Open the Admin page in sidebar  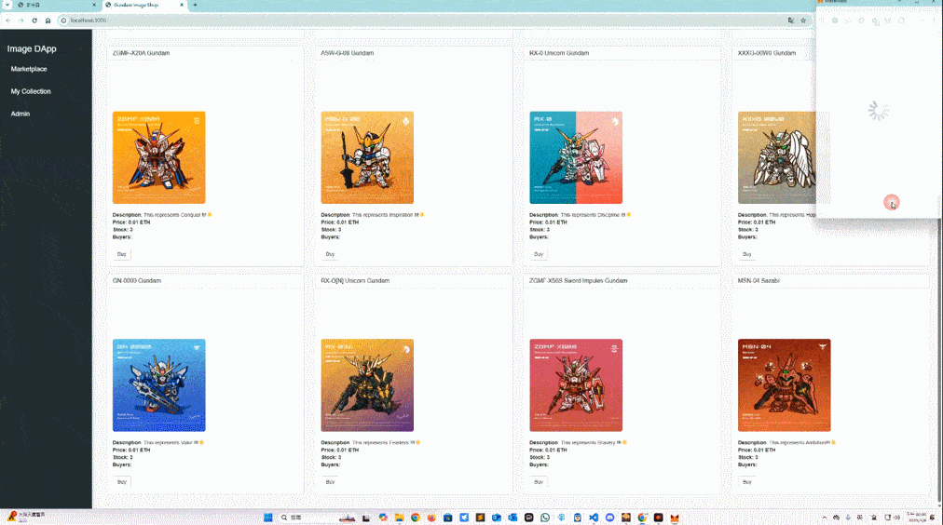[20, 114]
